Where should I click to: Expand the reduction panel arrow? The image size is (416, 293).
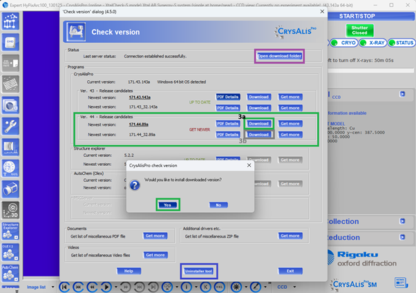pyautogui.click(x=402, y=237)
